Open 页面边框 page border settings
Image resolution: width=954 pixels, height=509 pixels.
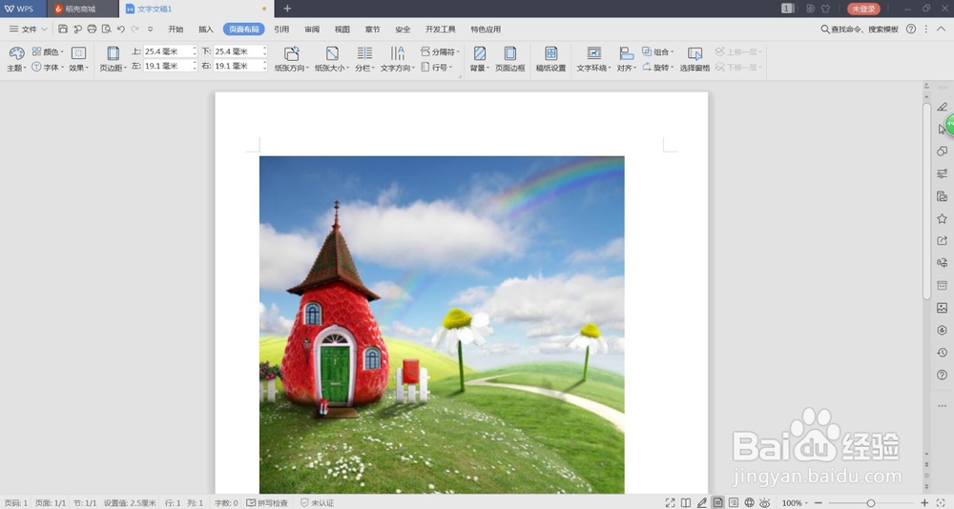509,60
